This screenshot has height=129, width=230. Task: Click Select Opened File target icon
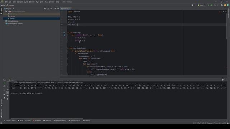[x=45, y=9]
